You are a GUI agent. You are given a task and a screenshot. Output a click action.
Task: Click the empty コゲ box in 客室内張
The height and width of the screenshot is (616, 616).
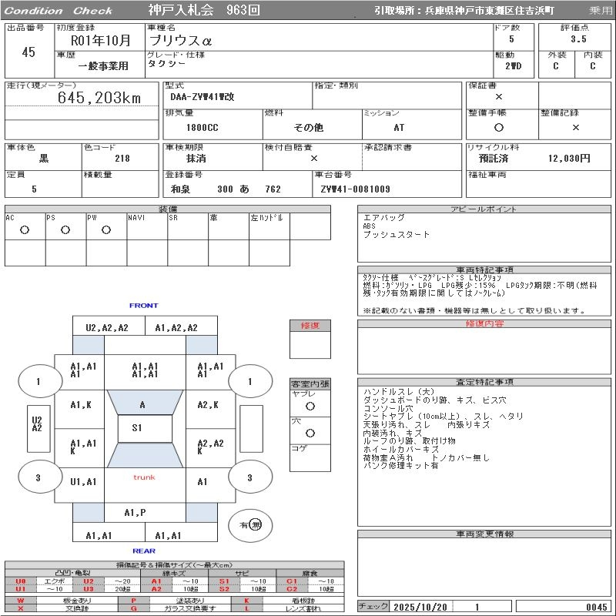click(x=310, y=460)
